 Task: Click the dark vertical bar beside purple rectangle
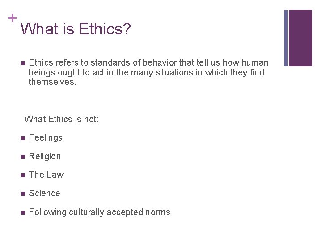[x=286, y=38]
